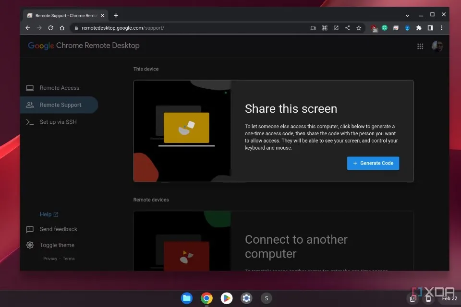
Task: Toggle the side panel icon in Chrome toolbar
Action: (430, 28)
